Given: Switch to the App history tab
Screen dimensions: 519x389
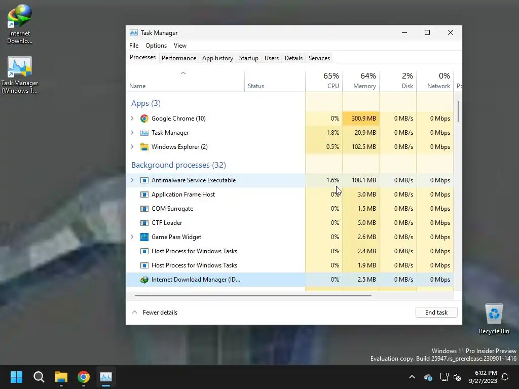Looking at the screenshot, I should pyautogui.click(x=217, y=58).
